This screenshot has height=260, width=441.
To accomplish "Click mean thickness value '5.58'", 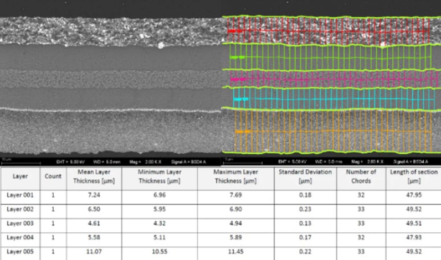I will [94, 237].
